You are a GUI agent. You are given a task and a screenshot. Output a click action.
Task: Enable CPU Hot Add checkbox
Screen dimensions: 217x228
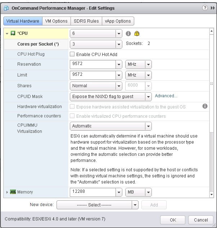[72, 54]
